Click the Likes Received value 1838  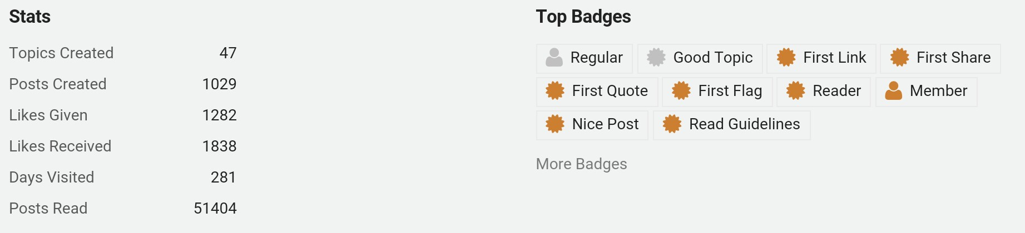pyautogui.click(x=219, y=146)
